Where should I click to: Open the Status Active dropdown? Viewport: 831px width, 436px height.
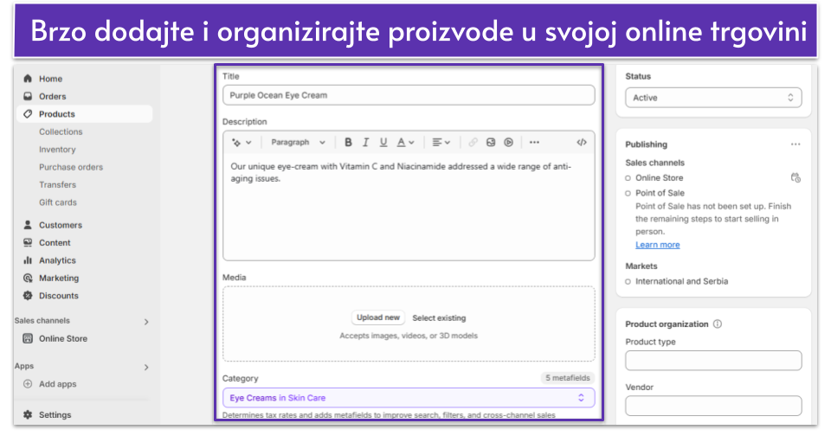click(x=713, y=98)
